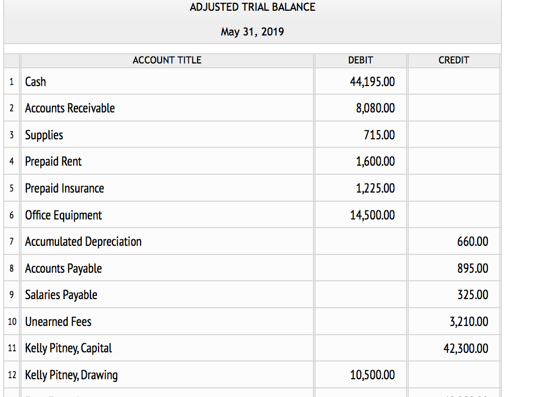Click the CREDIT column header
The image size is (545, 397).
click(x=453, y=60)
